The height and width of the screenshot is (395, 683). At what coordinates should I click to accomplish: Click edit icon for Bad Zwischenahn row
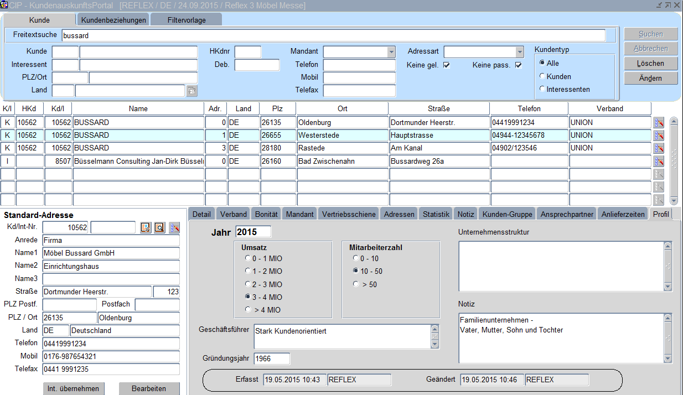pyautogui.click(x=659, y=162)
